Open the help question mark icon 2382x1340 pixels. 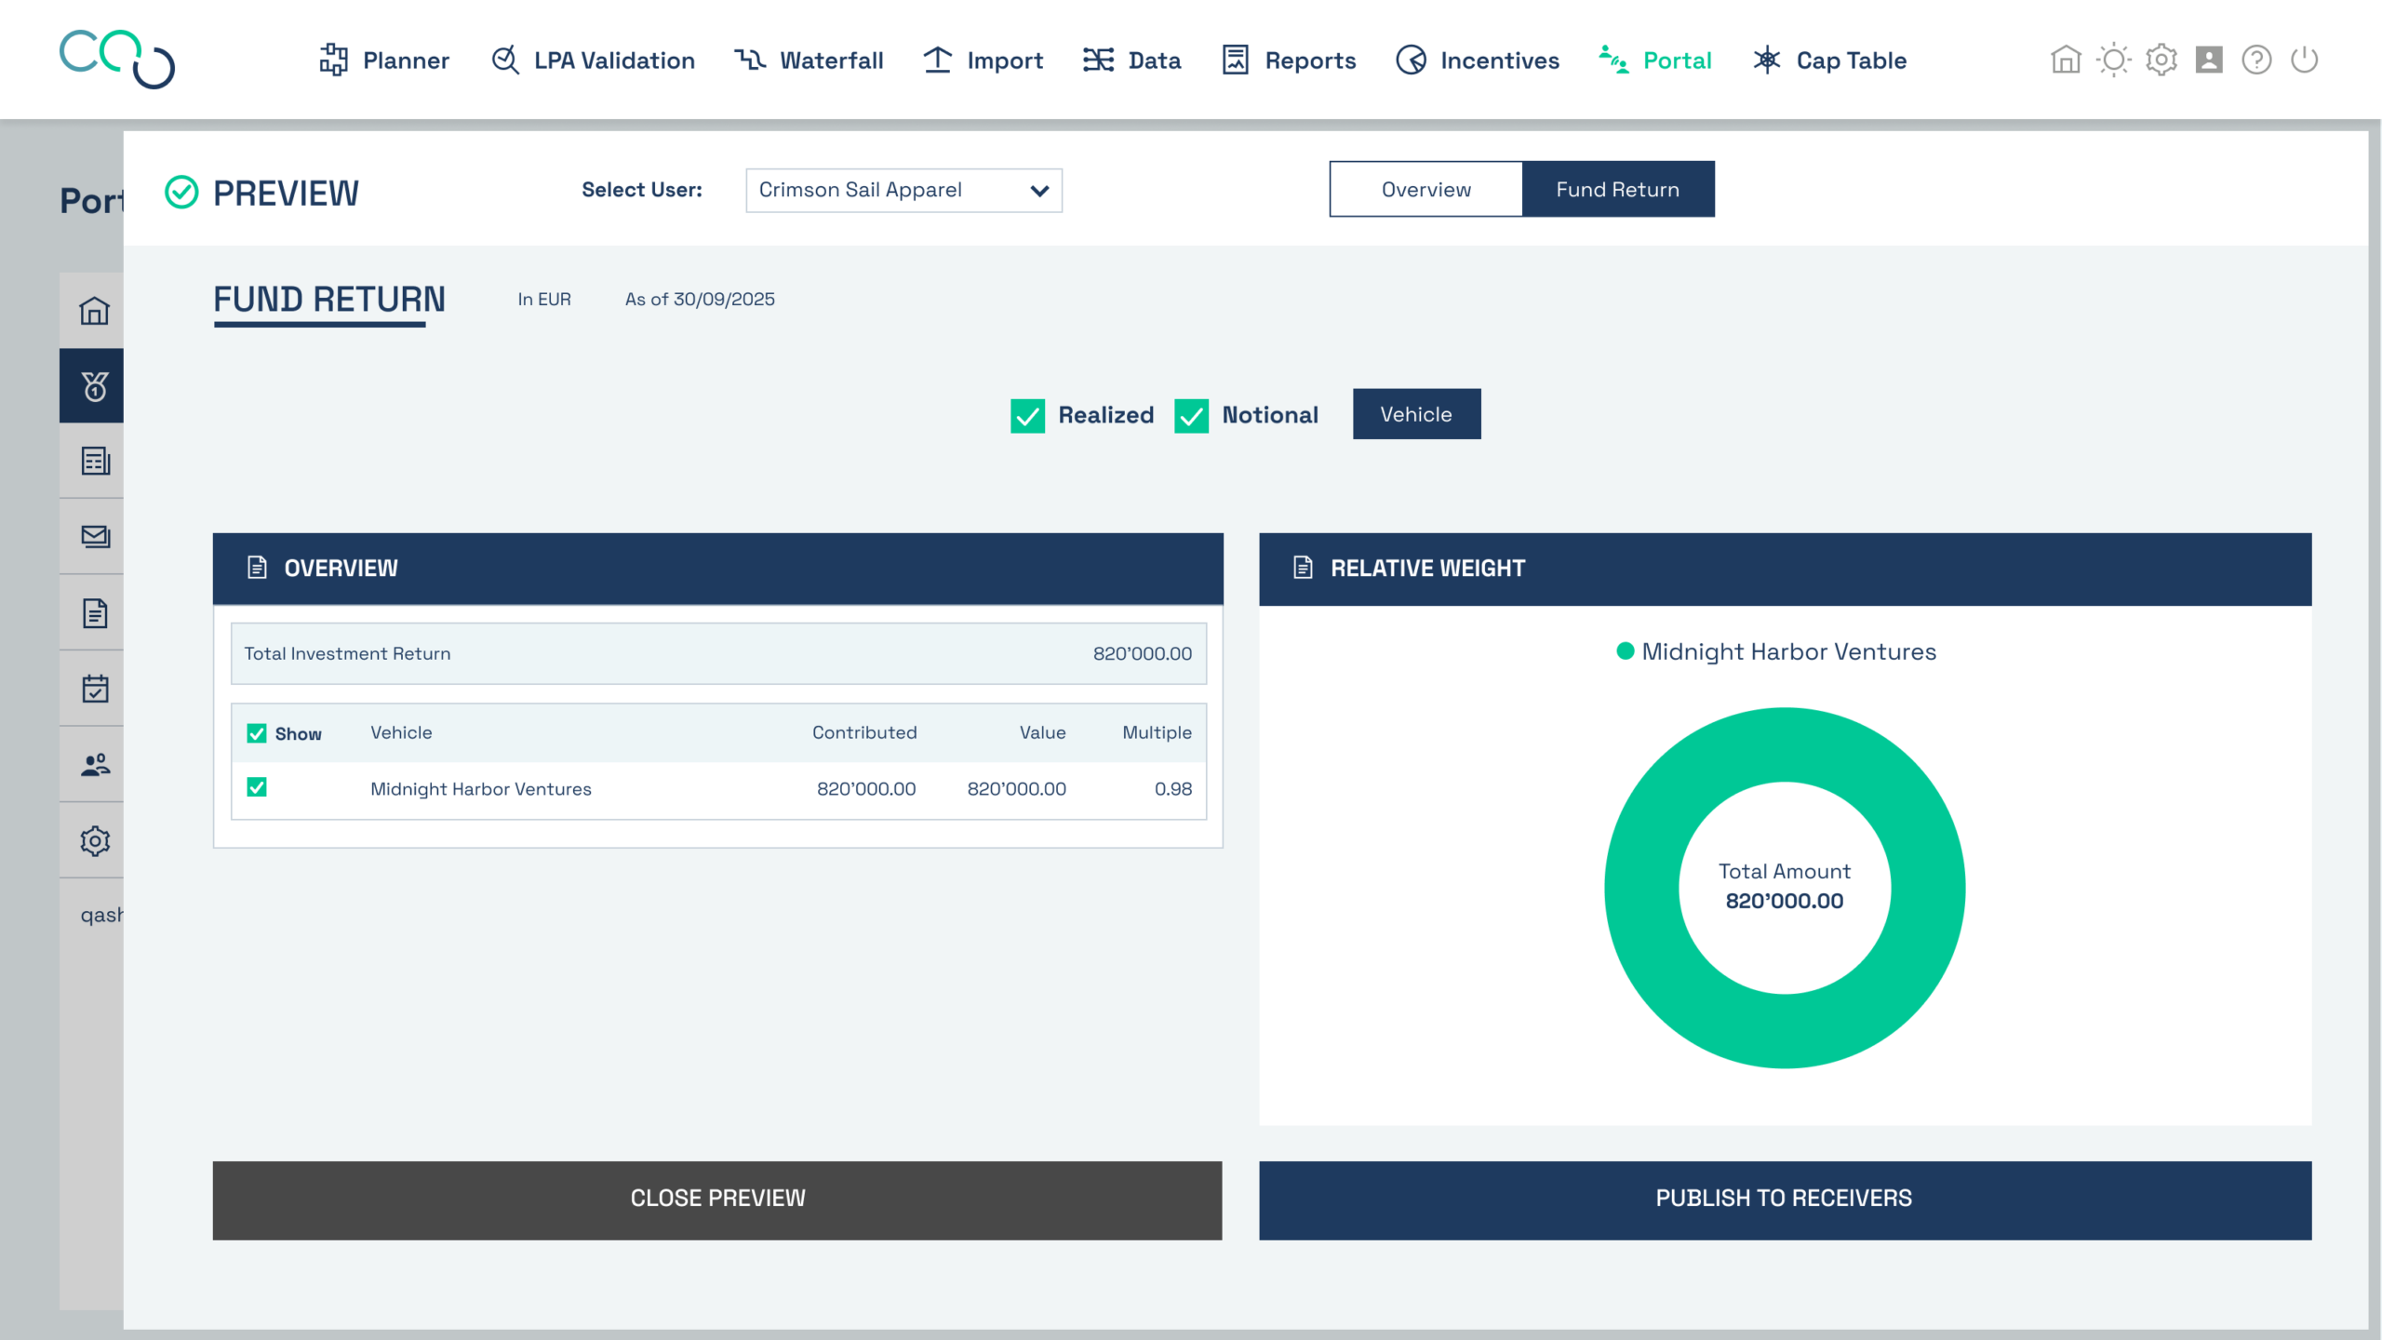(2256, 60)
